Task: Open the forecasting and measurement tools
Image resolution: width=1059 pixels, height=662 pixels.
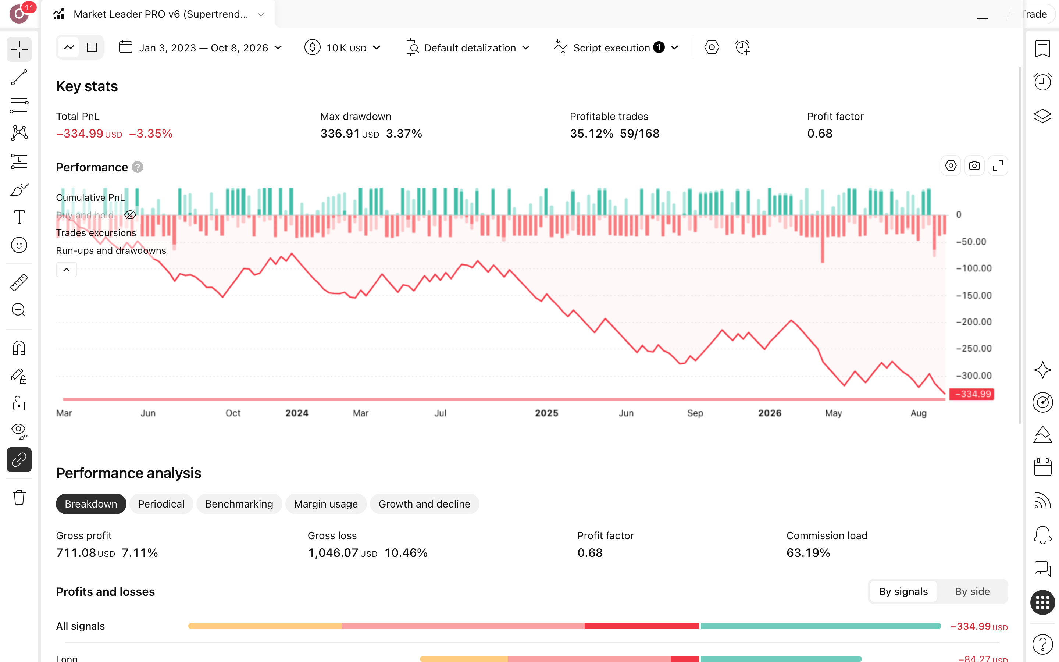Action: 19,161
